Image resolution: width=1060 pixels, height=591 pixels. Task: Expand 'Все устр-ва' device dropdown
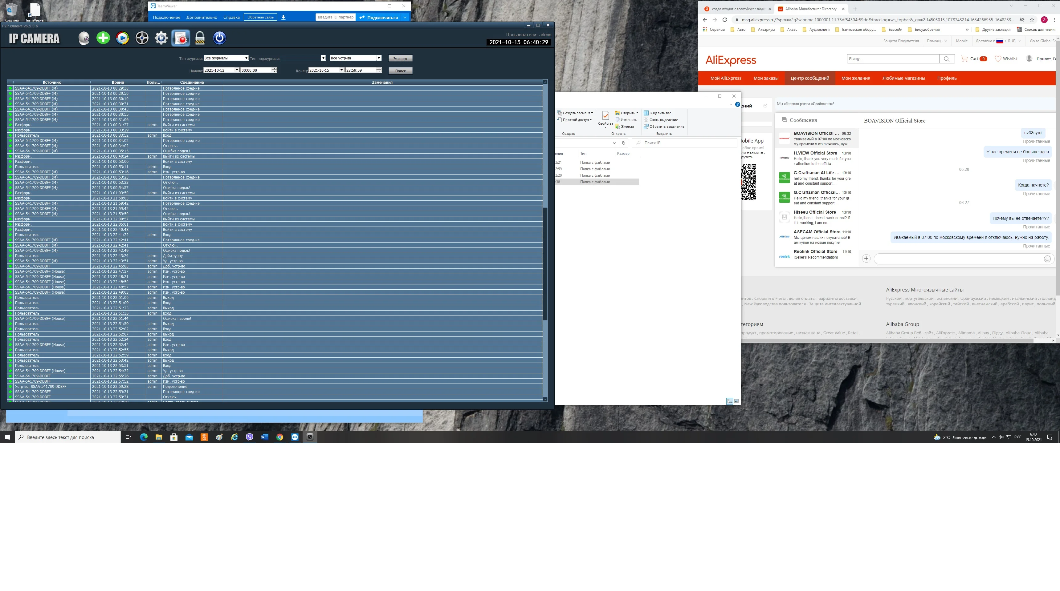tap(379, 58)
